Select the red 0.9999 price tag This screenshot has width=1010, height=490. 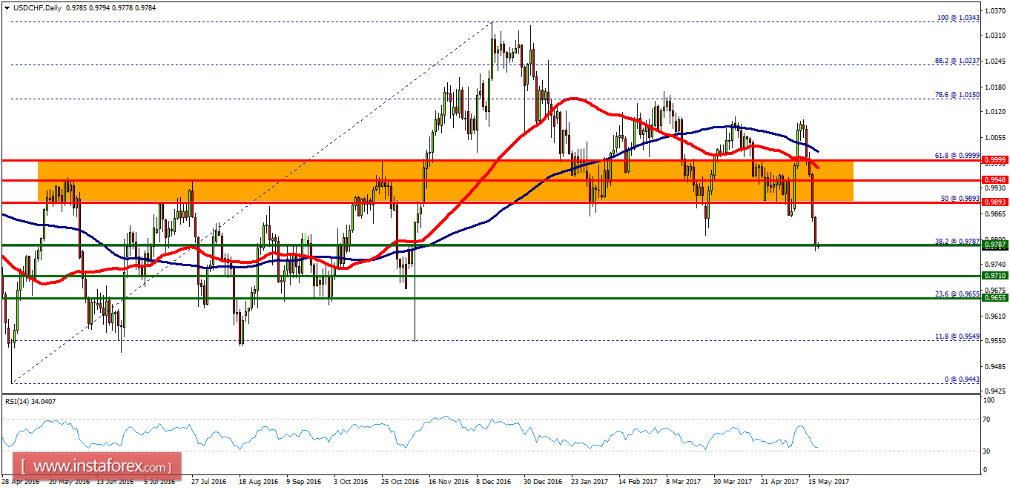(x=994, y=160)
